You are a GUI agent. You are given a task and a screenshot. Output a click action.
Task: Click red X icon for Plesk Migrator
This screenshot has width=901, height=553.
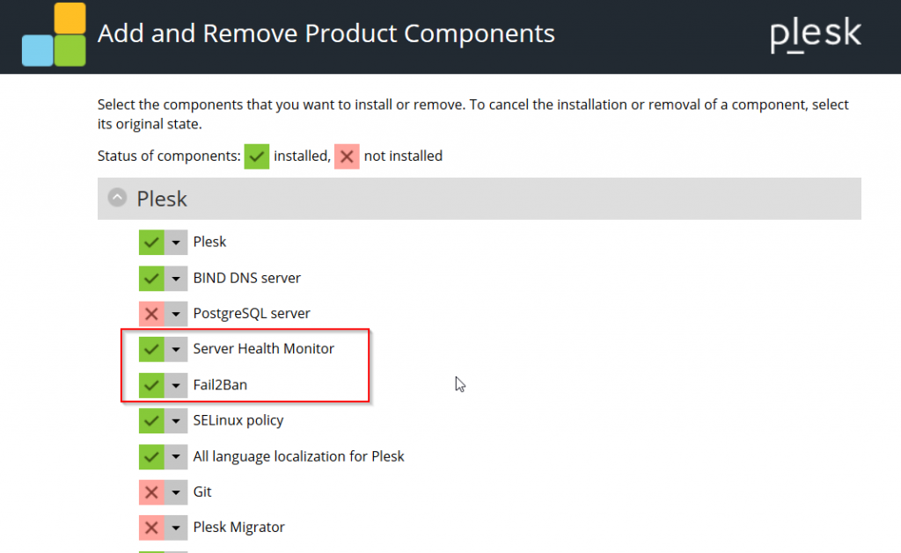coord(151,528)
